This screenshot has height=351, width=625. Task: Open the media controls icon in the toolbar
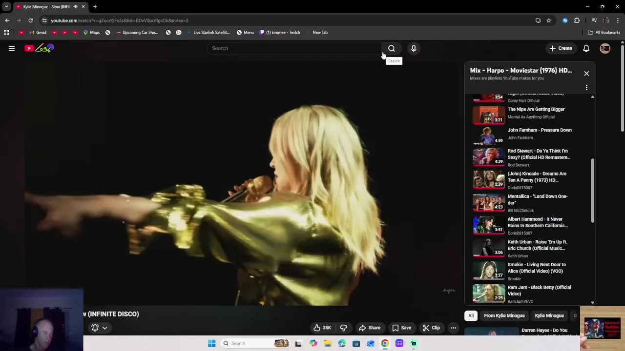[594, 20]
